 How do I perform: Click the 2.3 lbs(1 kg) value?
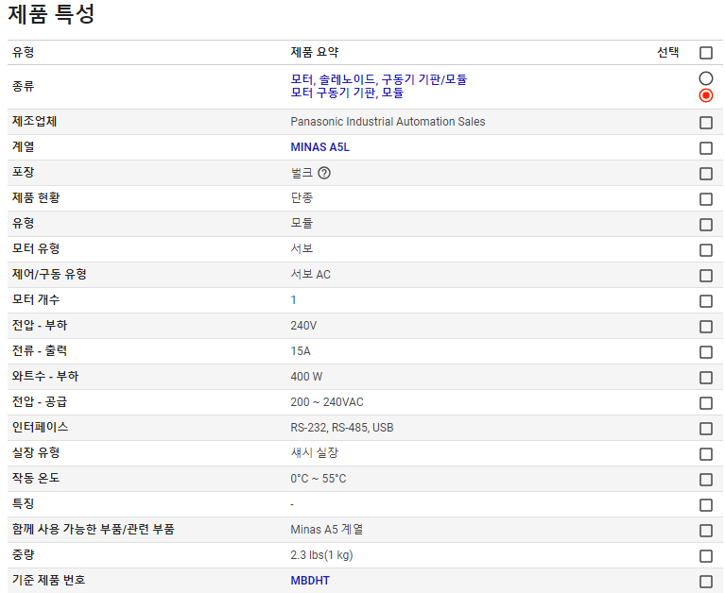coord(321,555)
